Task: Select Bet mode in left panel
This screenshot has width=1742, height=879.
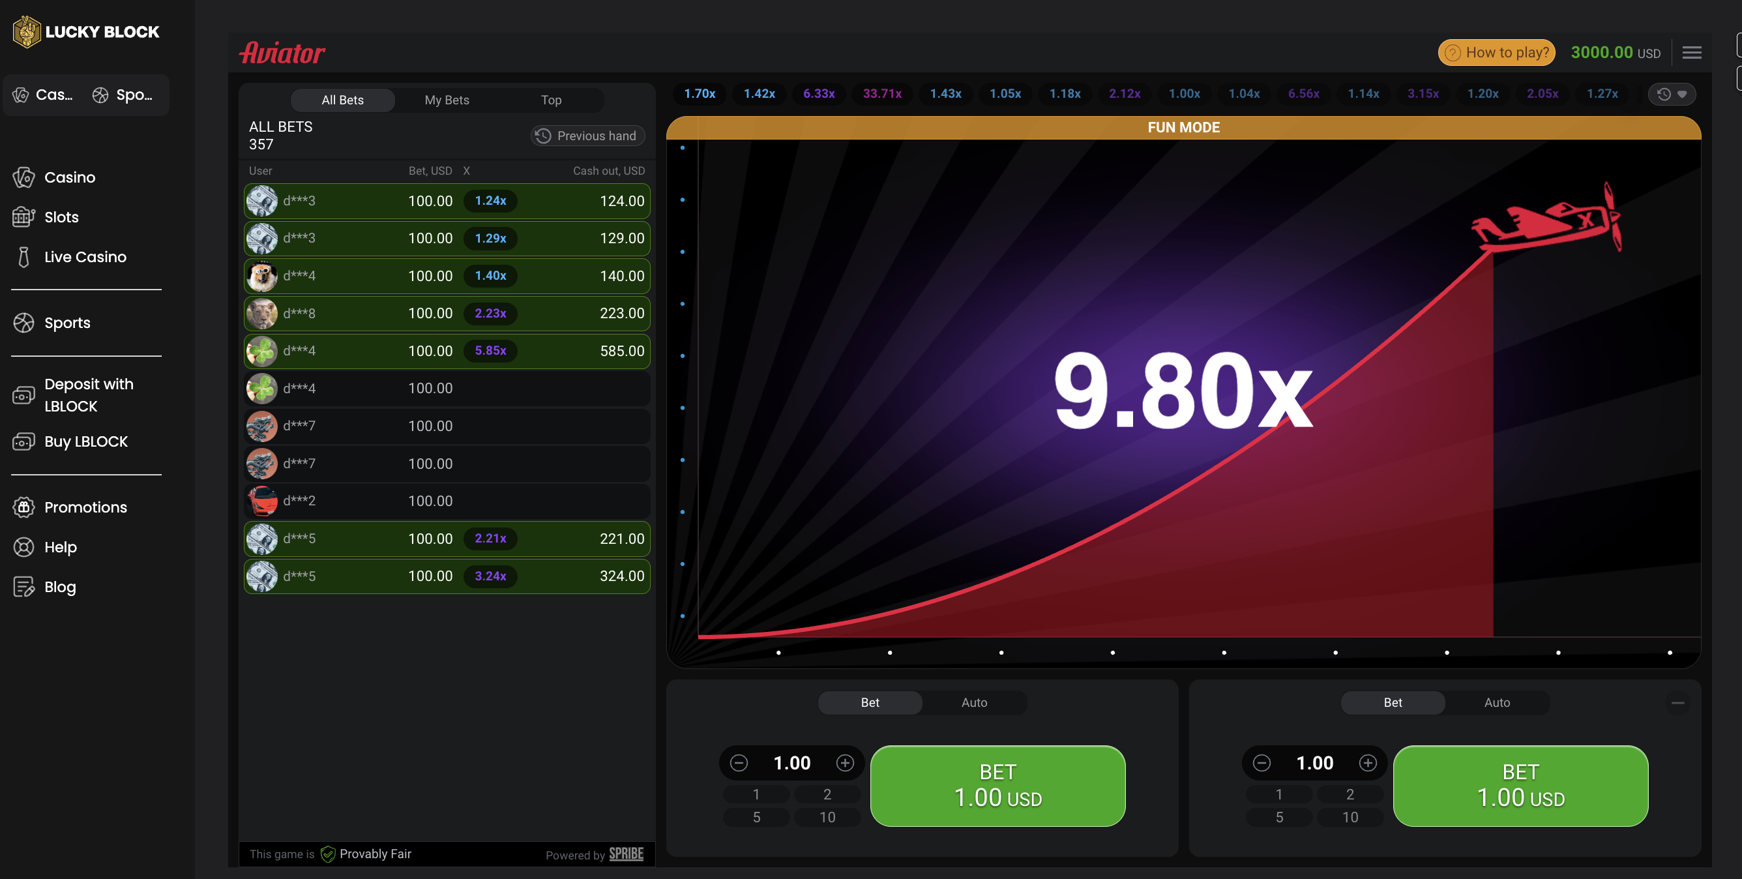Action: click(x=870, y=702)
